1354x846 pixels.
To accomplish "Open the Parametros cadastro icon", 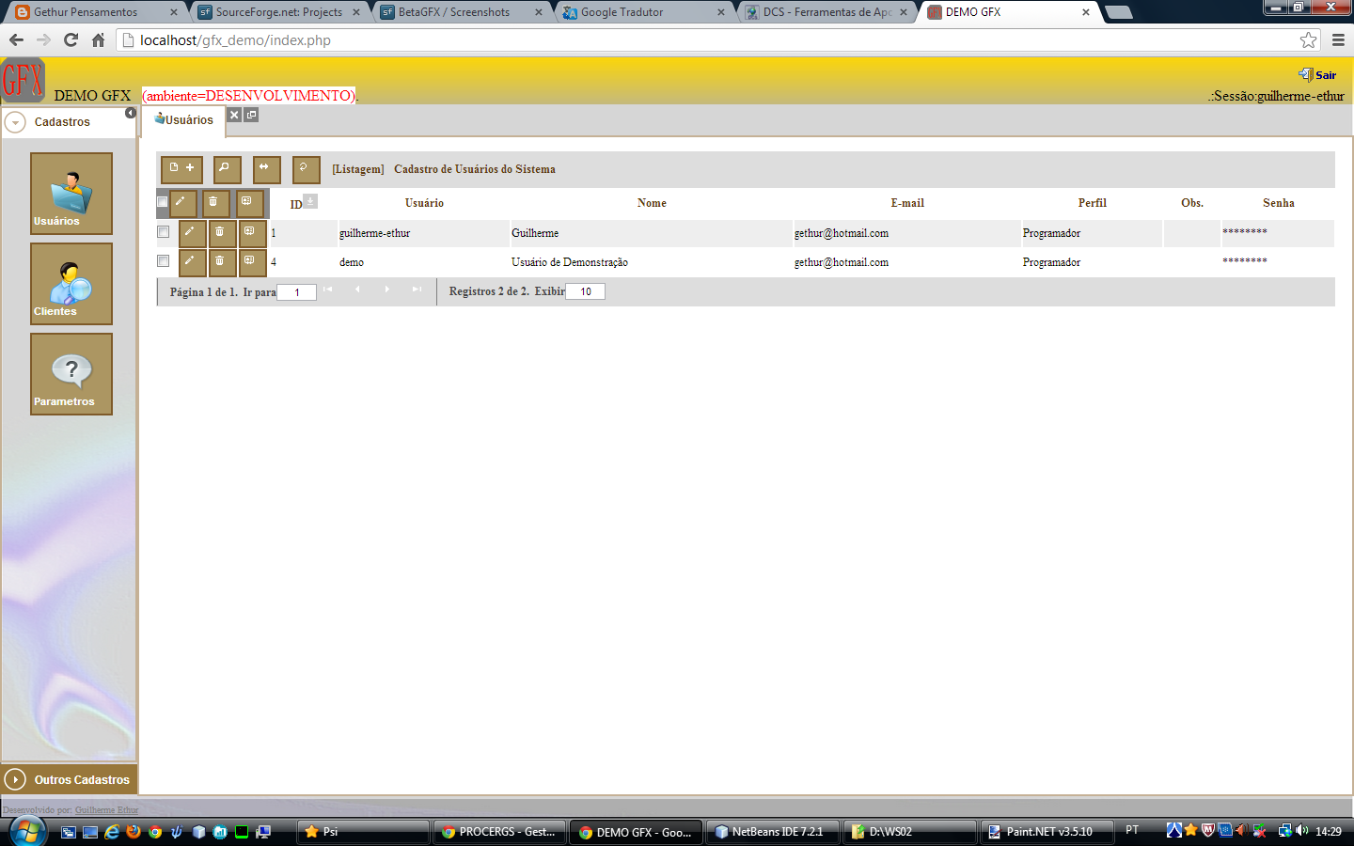I will click(x=71, y=373).
